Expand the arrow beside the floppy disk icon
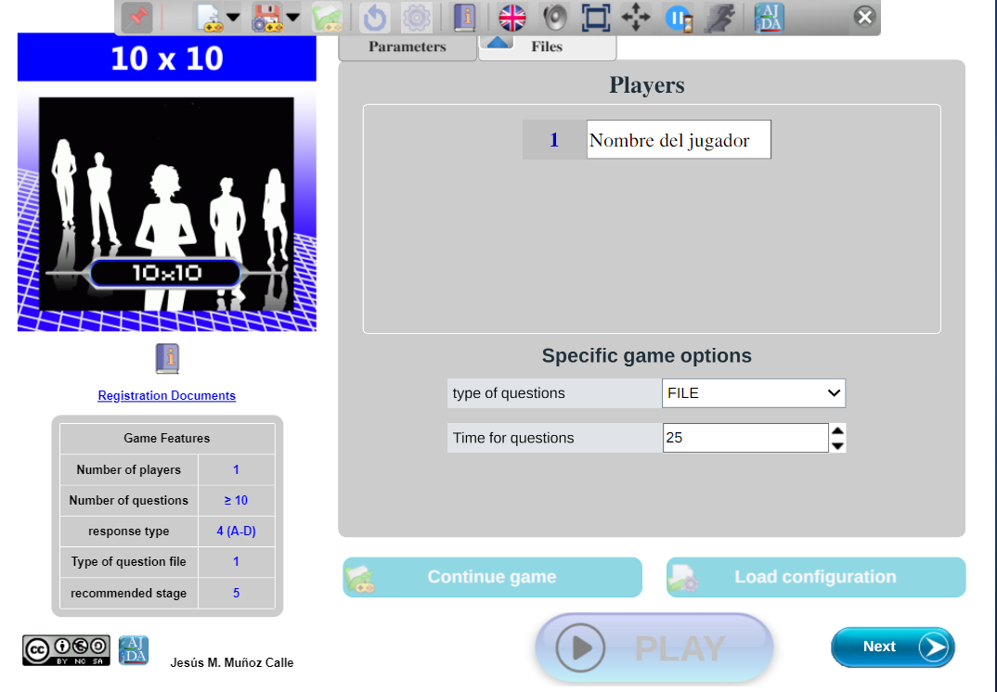997x692 pixels. pos(292,17)
